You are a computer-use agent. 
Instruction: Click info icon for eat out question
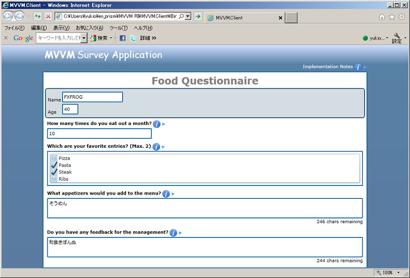157,124
